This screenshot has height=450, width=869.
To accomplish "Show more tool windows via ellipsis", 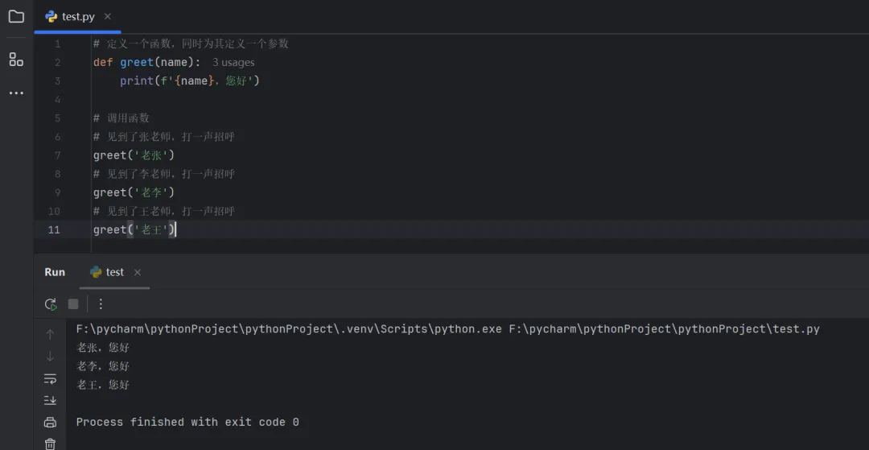I will (x=16, y=93).
